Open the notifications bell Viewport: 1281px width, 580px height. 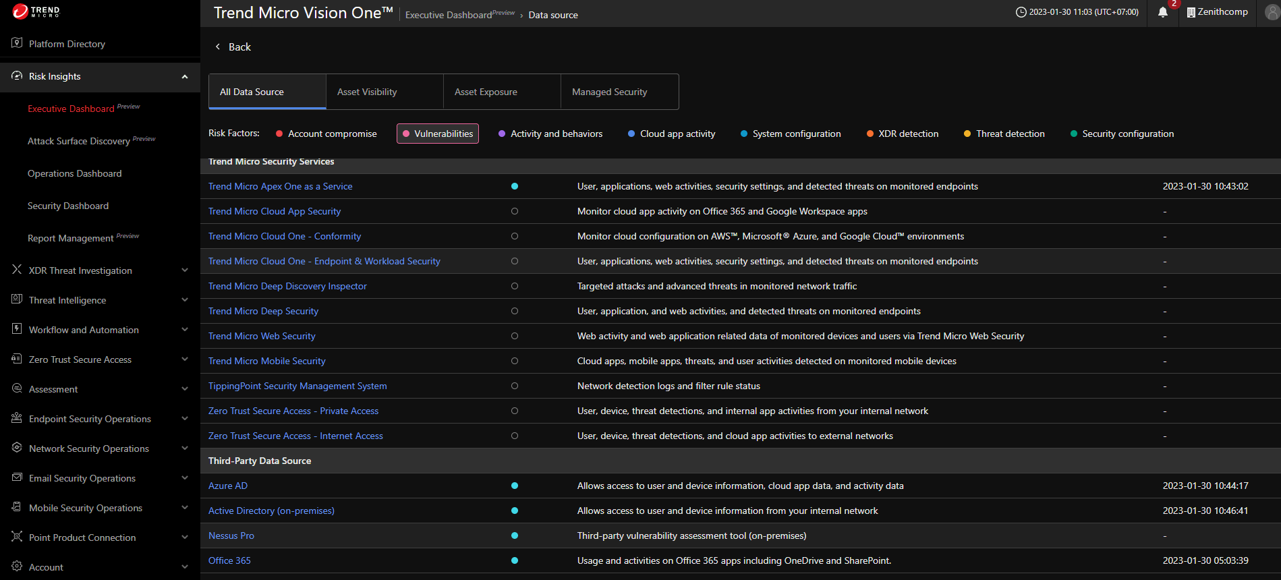click(x=1163, y=12)
